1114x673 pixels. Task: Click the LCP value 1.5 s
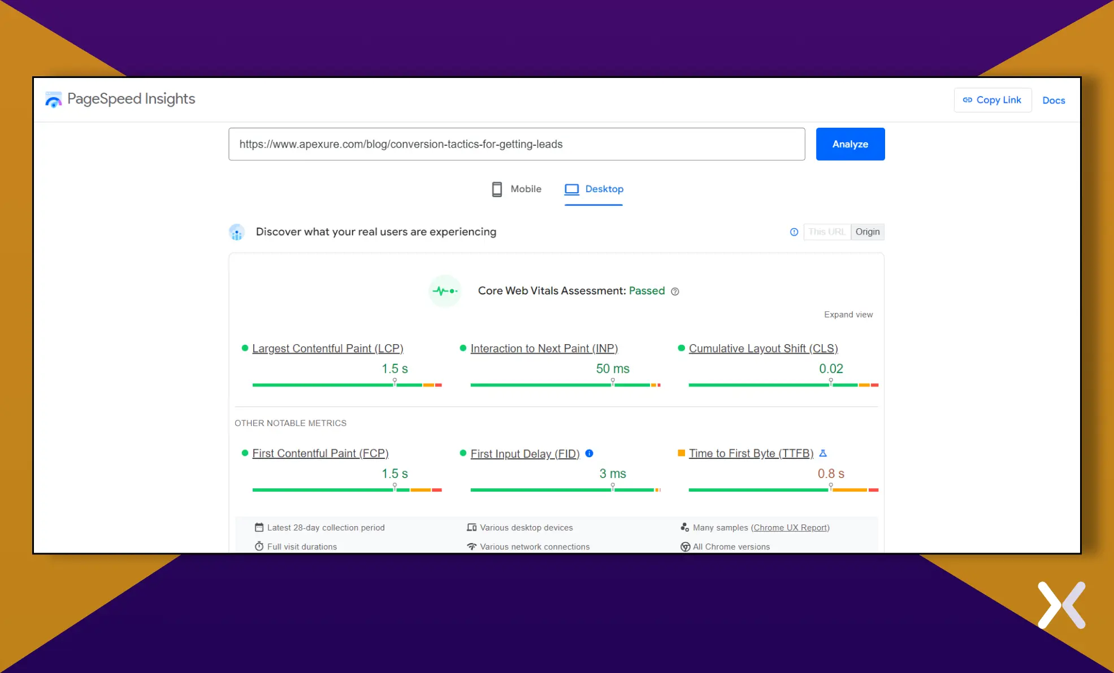click(395, 369)
